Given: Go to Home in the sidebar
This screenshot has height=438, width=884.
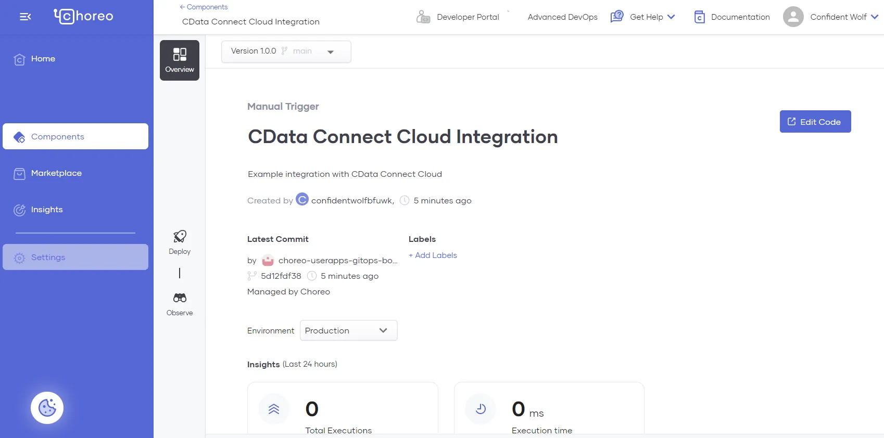Looking at the screenshot, I should [43, 59].
